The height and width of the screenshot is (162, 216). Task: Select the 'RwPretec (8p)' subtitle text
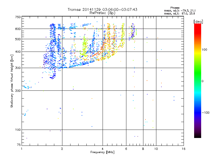tap(102, 13)
